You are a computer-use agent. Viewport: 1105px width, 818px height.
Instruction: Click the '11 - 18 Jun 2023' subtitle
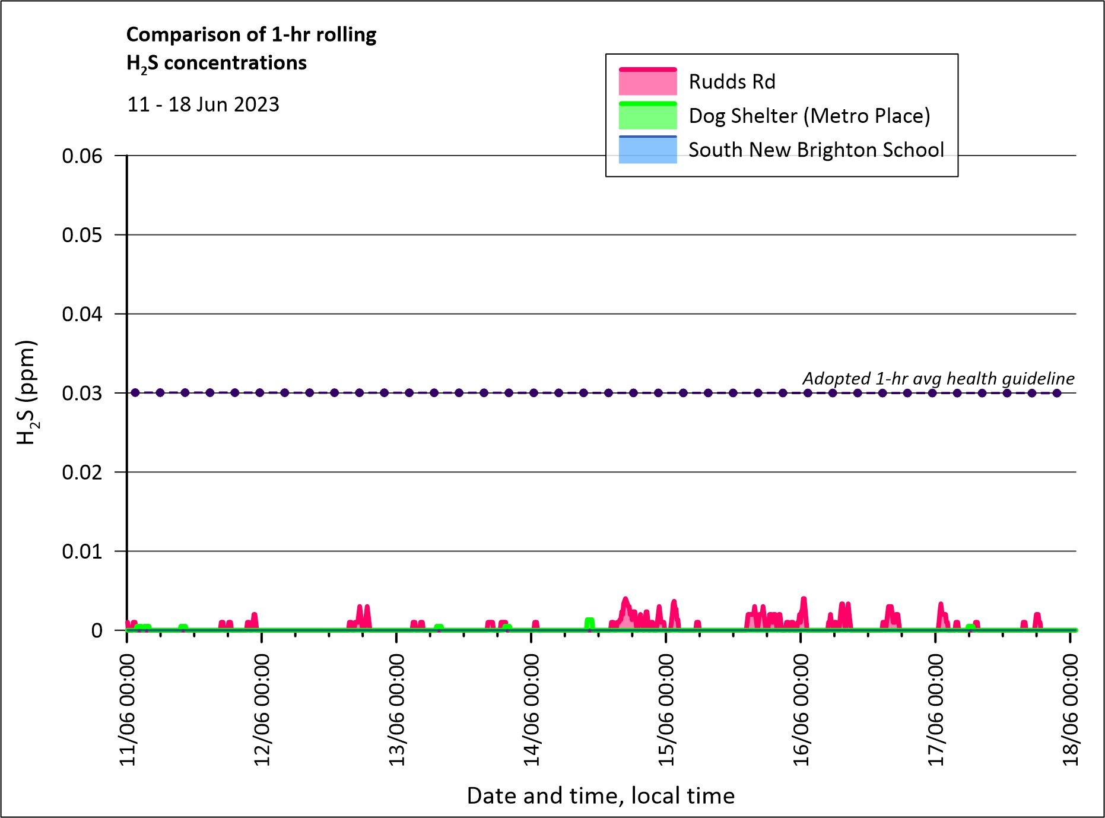pos(203,104)
